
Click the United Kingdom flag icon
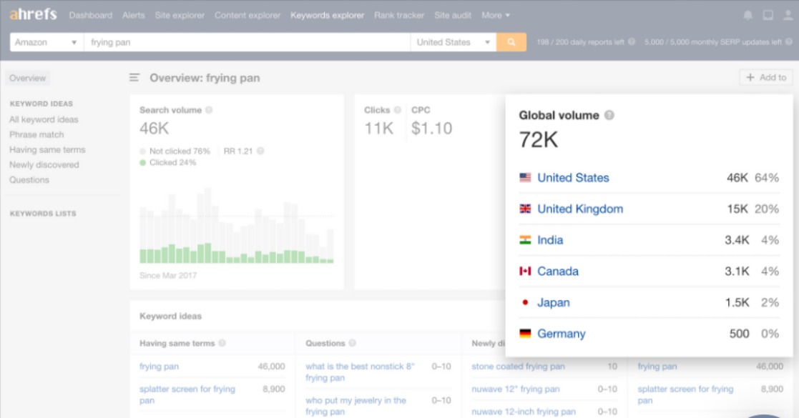pyautogui.click(x=525, y=209)
